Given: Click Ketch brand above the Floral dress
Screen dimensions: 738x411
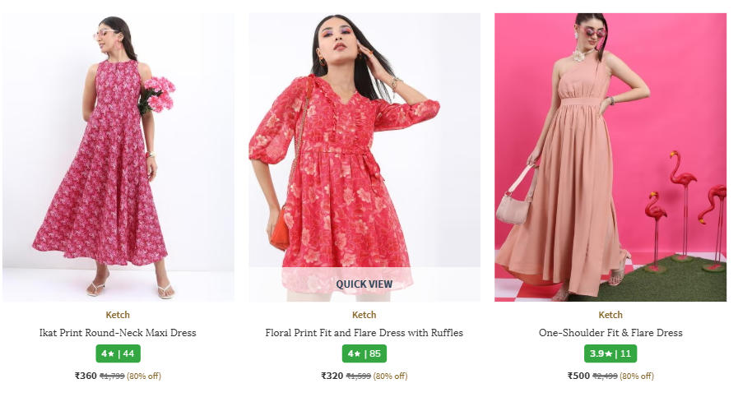Looking at the screenshot, I should coord(364,315).
